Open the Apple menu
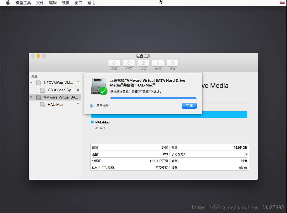This screenshot has height=213, width=287. click(8, 3)
